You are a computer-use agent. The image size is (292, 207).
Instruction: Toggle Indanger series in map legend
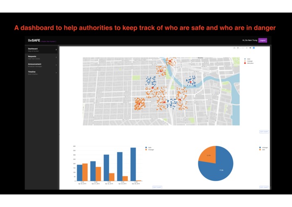coord(248,61)
